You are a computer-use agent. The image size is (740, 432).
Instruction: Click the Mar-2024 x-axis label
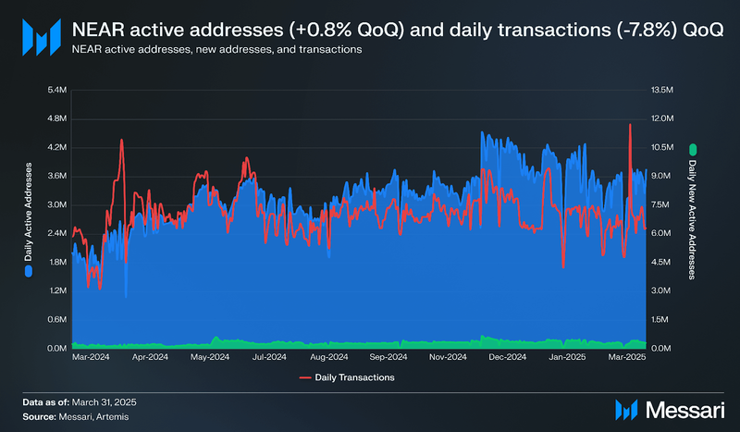point(91,357)
